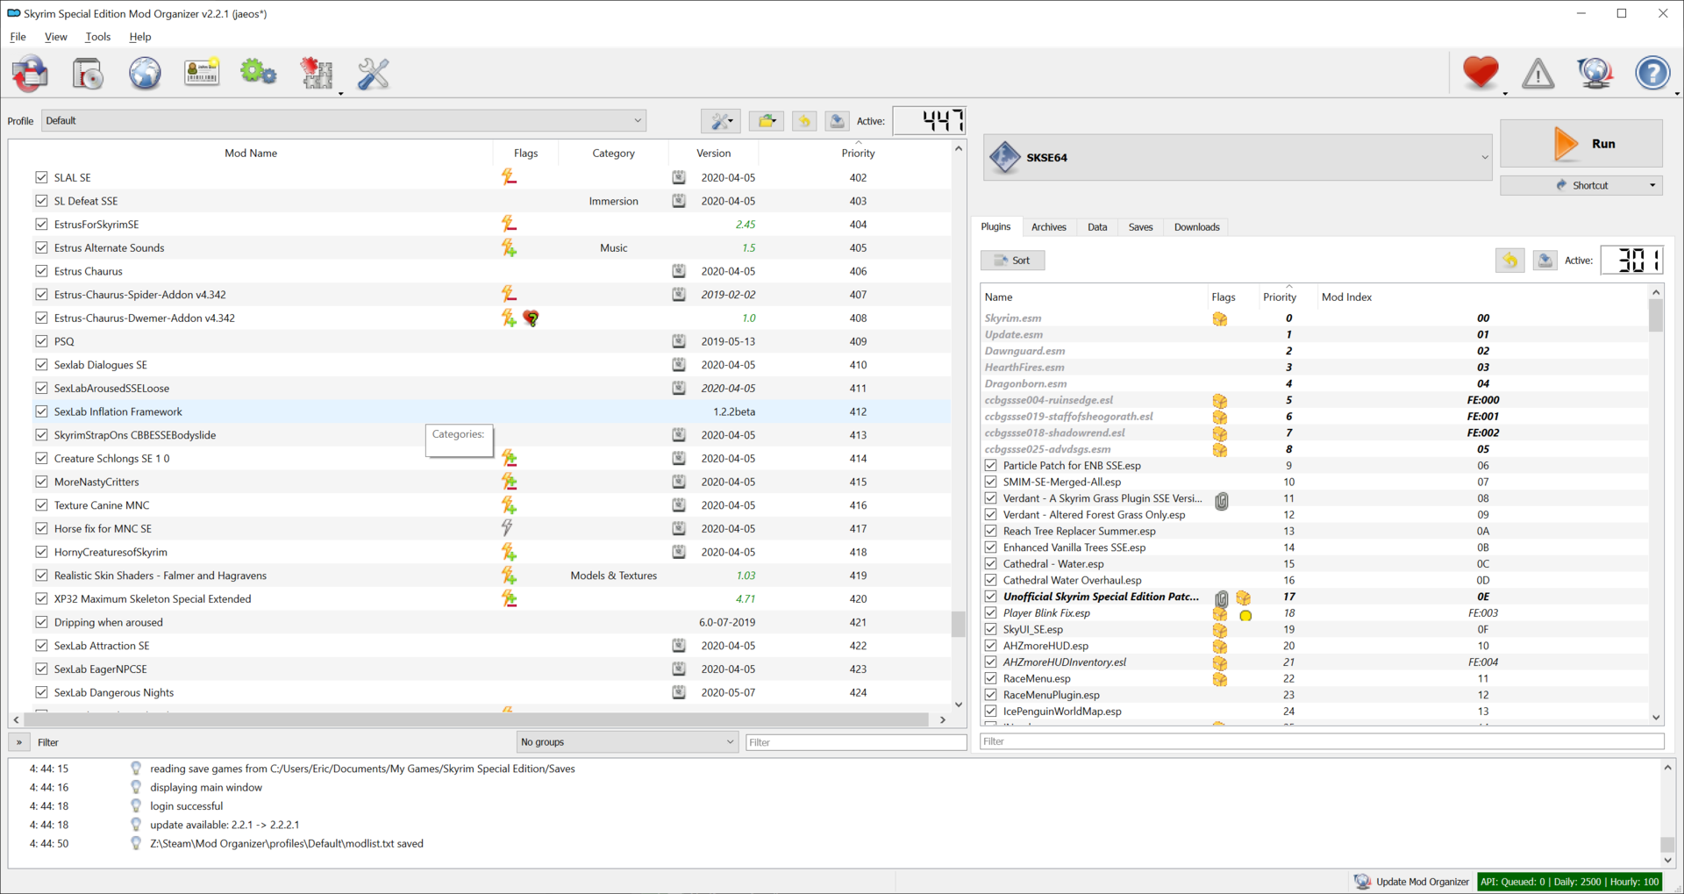The height and width of the screenshot is (894, 1684).
Task: Click restore plugin list backup icon
Action: pos(1510,261)
